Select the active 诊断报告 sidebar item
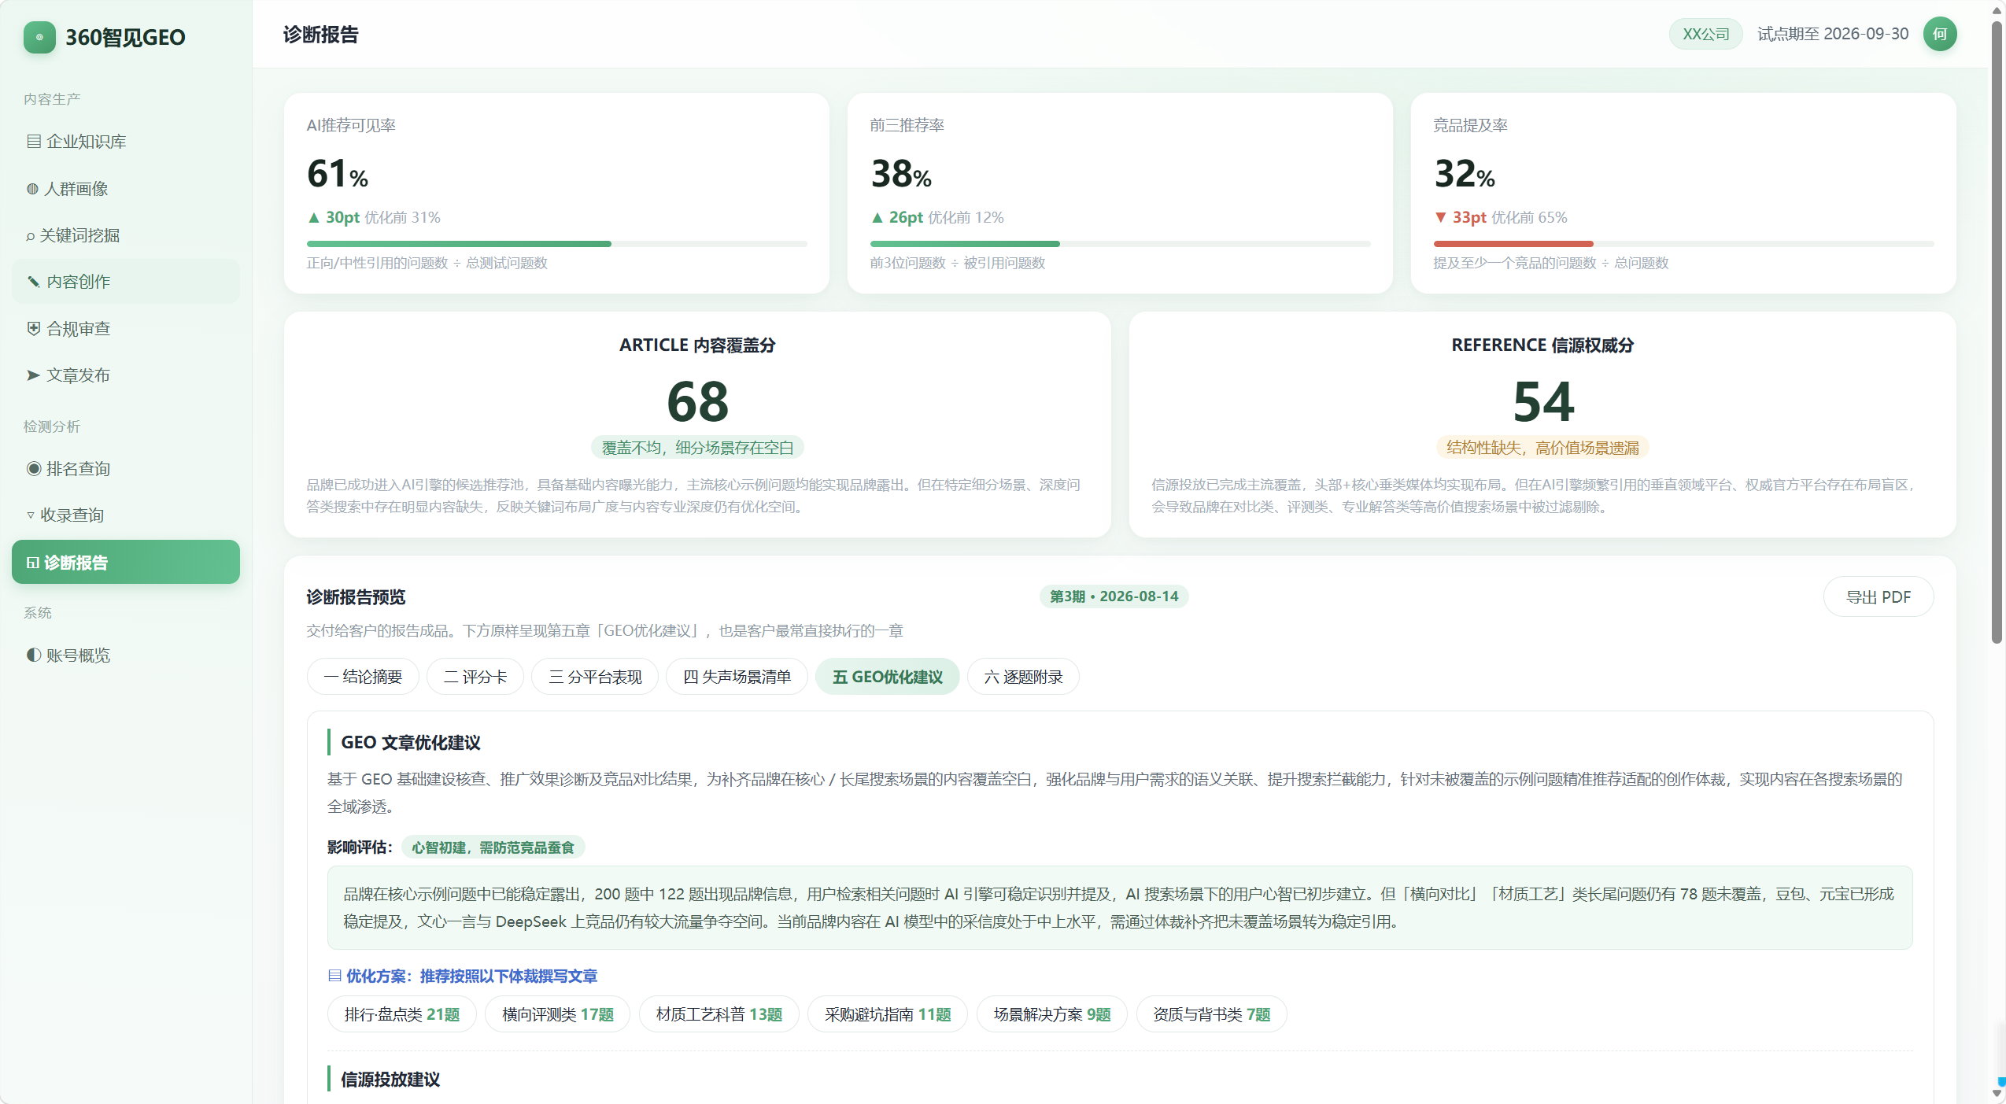This screenshot has width=2006, height=1104. [x=126, y=562]
